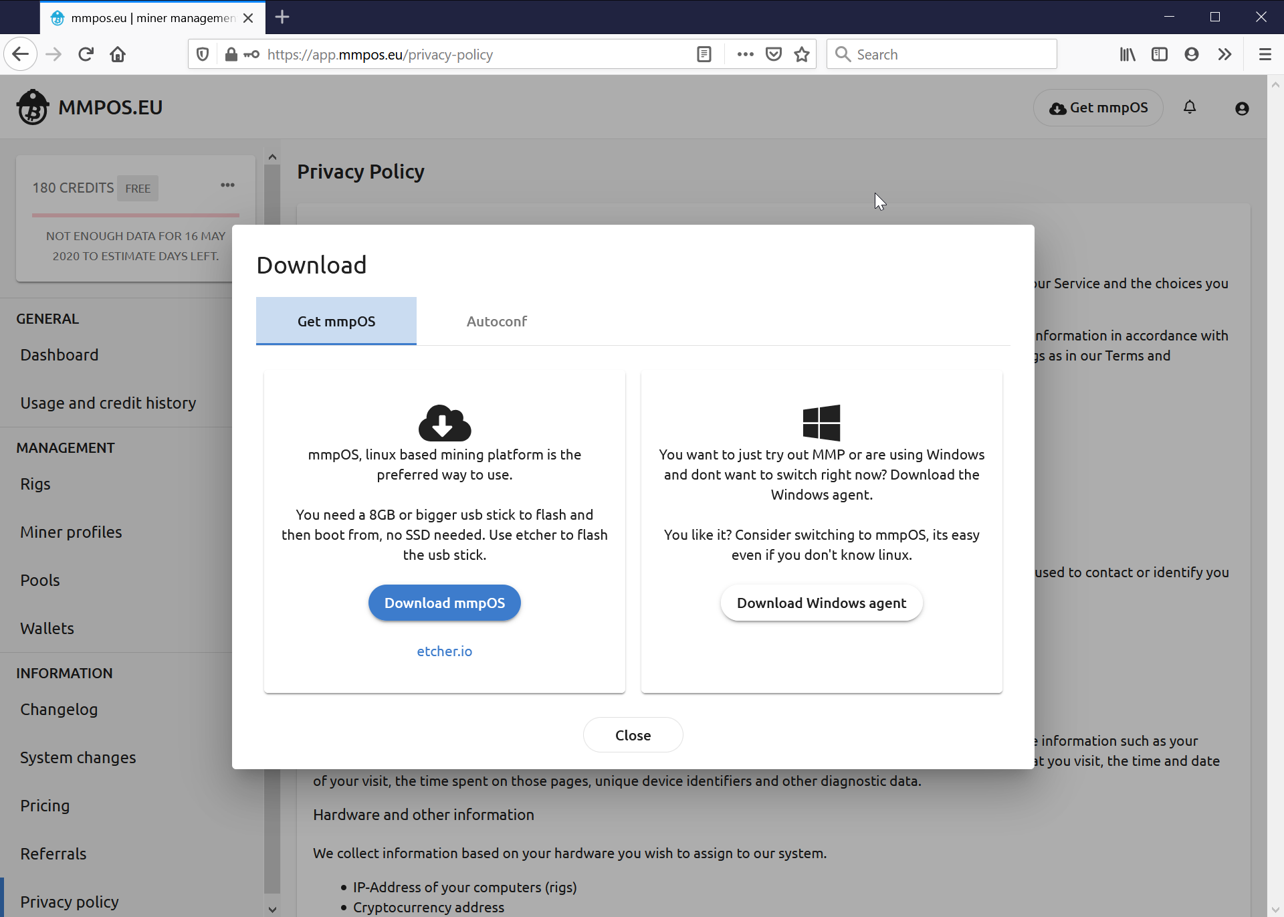Toggle Reader View icon in address bar
1284x917 pixels.
[x=704, y=54]
